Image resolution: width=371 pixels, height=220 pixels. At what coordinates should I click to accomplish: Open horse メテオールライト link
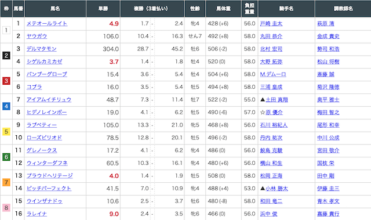(x=47, y=24)
